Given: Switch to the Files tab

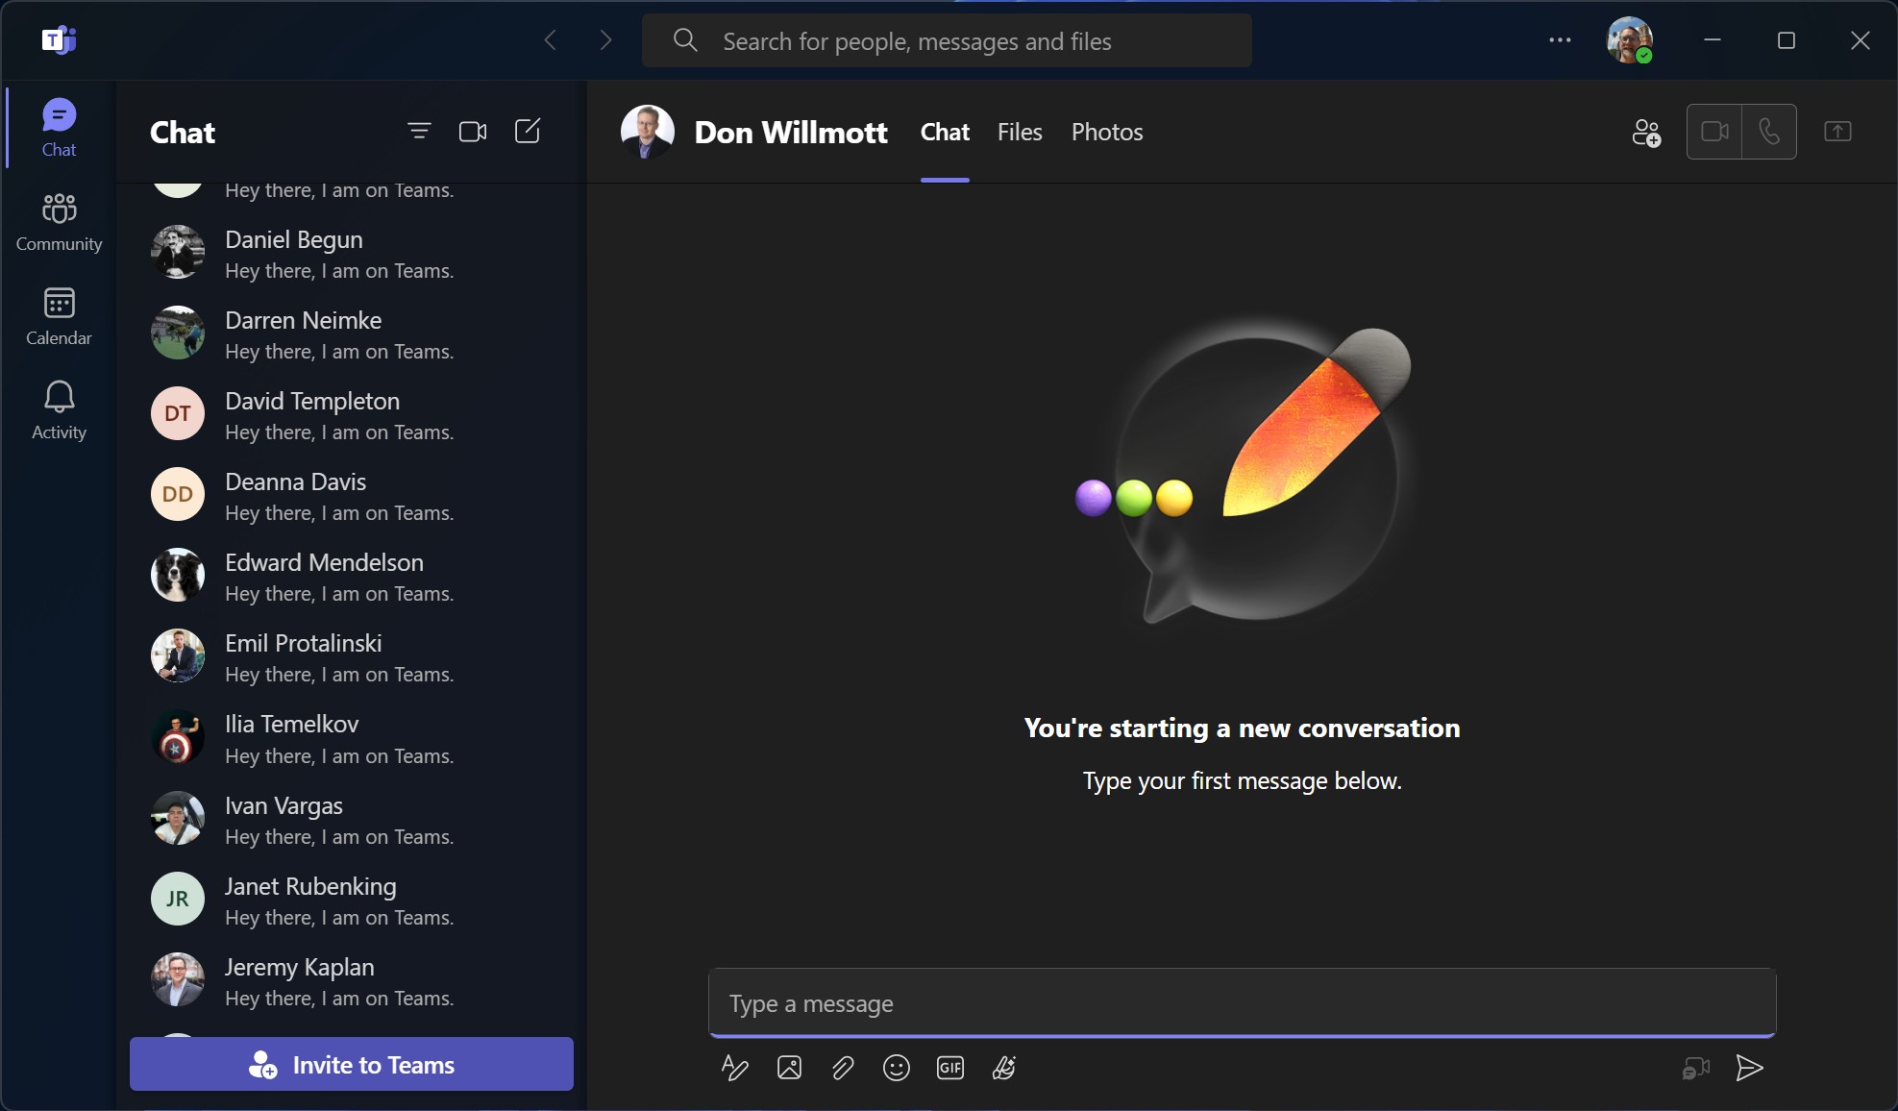Looking at the screenshot, I should click(1020, 133).
